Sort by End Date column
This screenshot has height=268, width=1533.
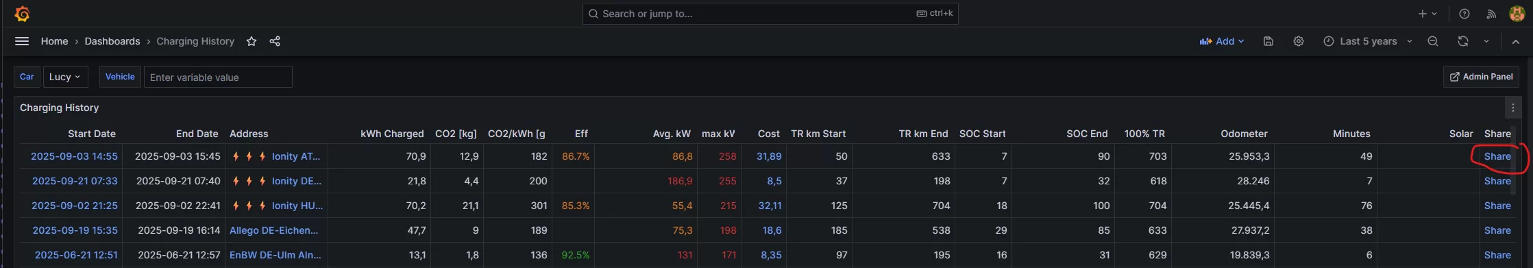point(197,134)
